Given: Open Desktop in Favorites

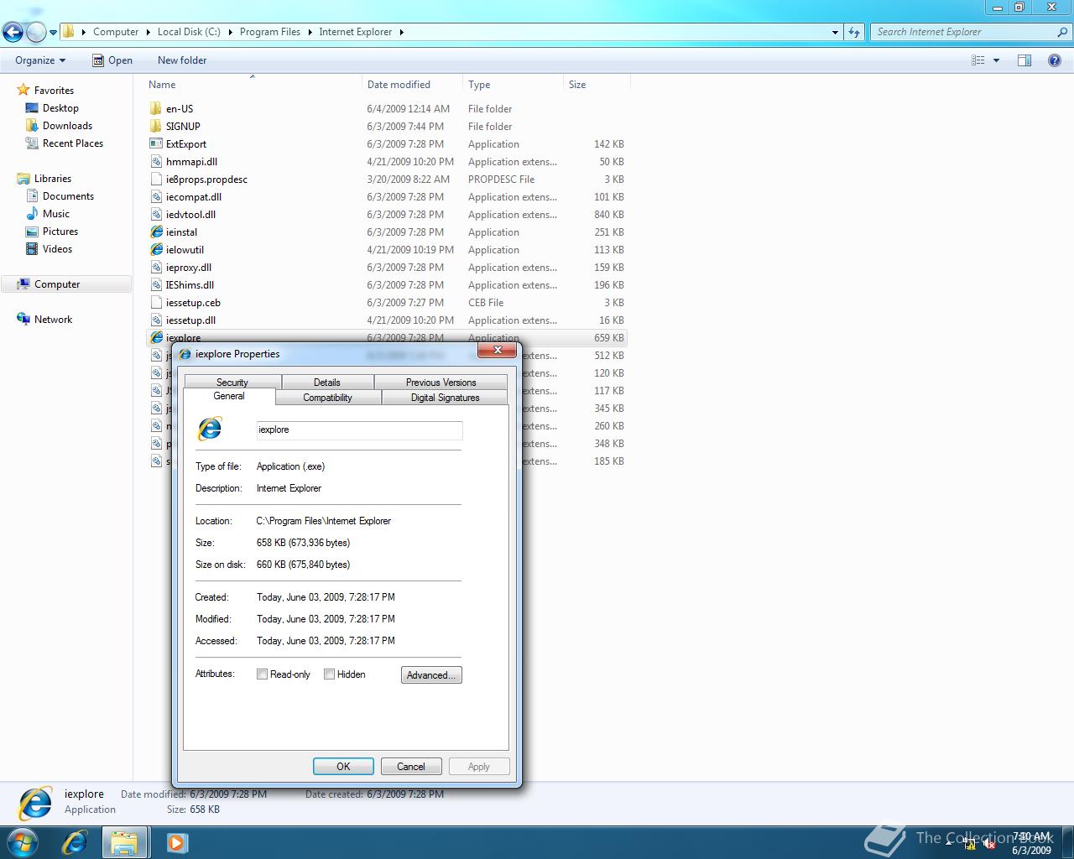Looking at the screenshot, I should (60, 108).
